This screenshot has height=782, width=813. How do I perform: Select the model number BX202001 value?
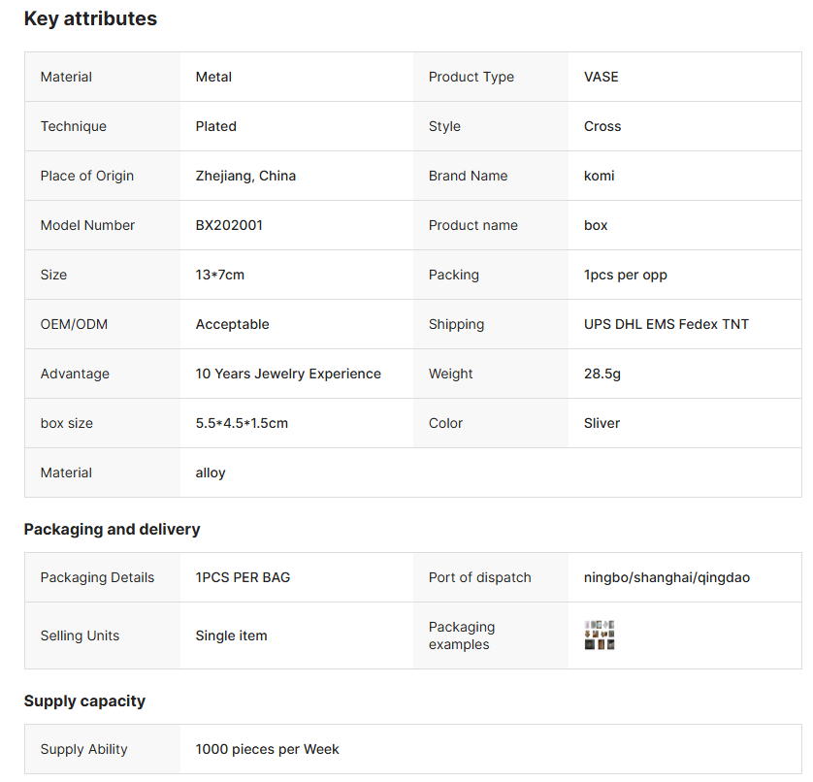[229, 225]
